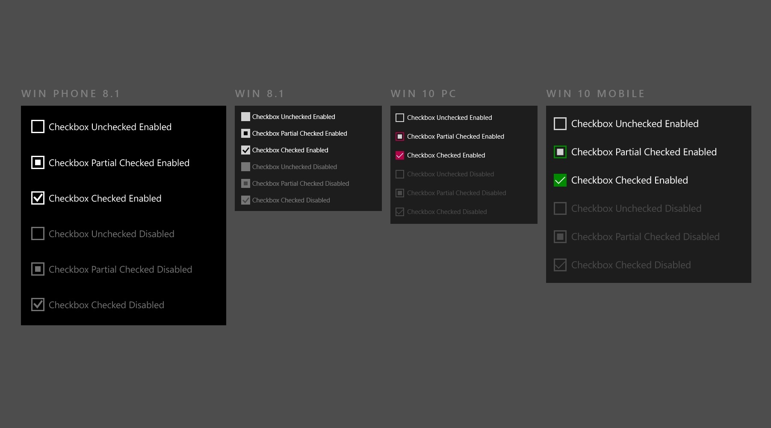Screen dimensions: 771x428
Task: Check the Win 8.1 Unchecked Enabled checkbox
Action: coord(245,116)
